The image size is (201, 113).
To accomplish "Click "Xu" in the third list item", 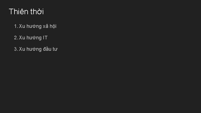I will (22, 49).
